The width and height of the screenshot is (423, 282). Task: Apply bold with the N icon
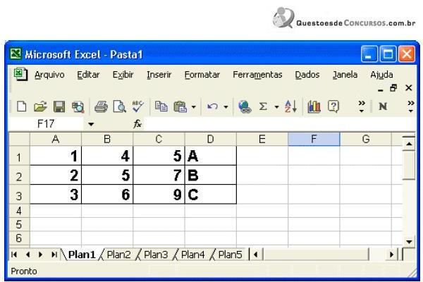click(383, 106)
